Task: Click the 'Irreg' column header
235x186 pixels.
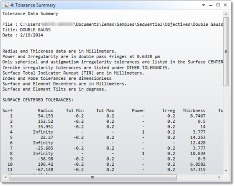Action: tap(168, 110)
